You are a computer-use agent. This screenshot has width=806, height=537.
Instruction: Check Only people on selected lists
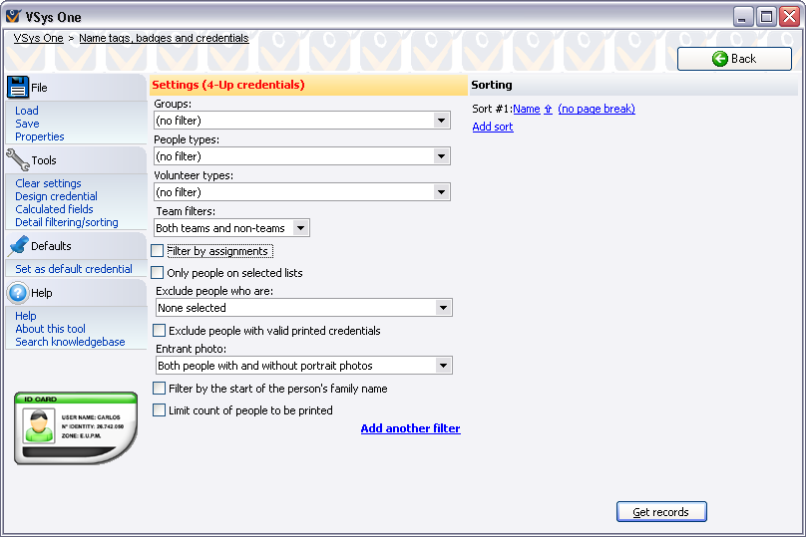click(158, 273)
